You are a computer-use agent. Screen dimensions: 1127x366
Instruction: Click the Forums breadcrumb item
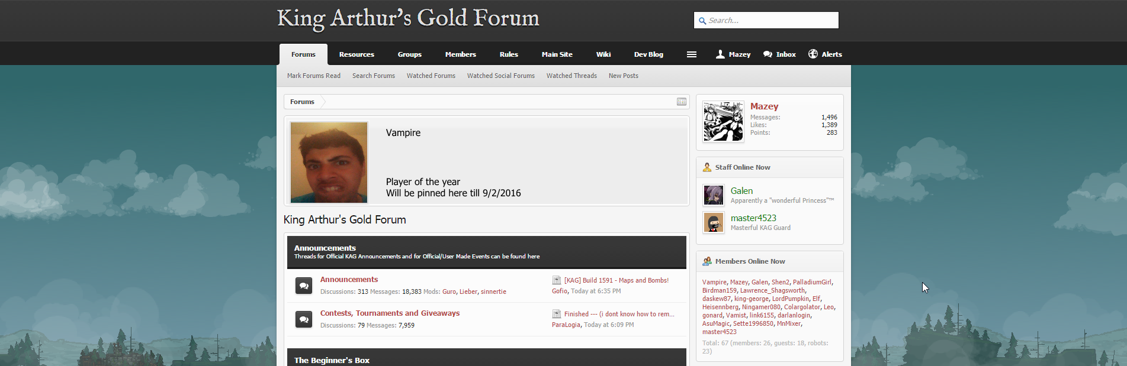pos(302,102)
